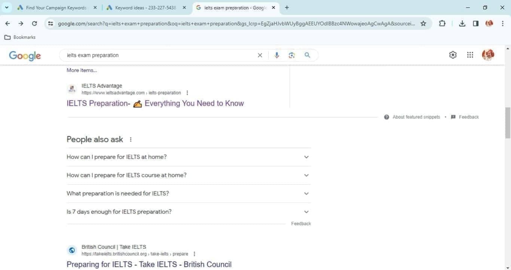Open options dots for British Council result
The width and height of the screenshot is (511, 270).
coord(194,254)
